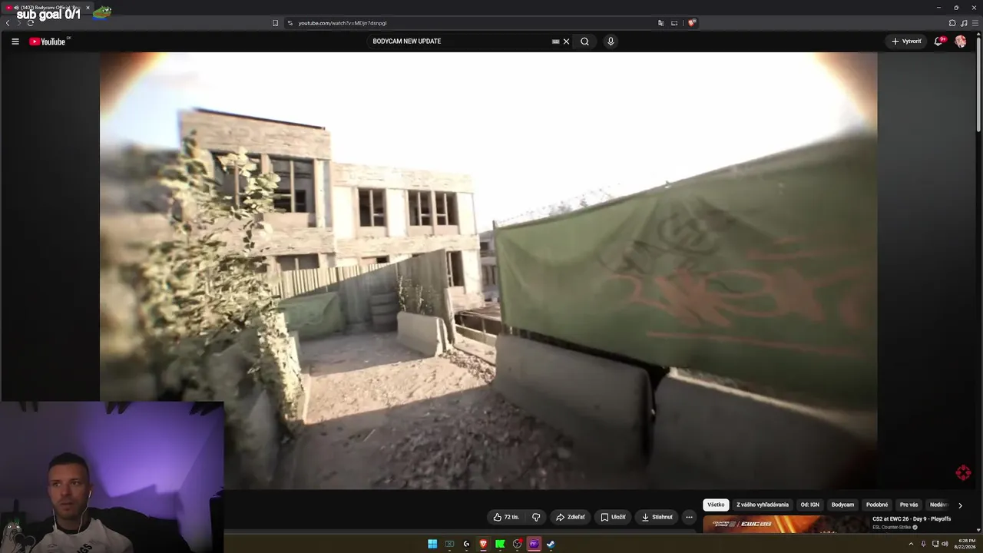Bookmark the page with the bookmark icon
983x553 pixels.
coord(276,23)
